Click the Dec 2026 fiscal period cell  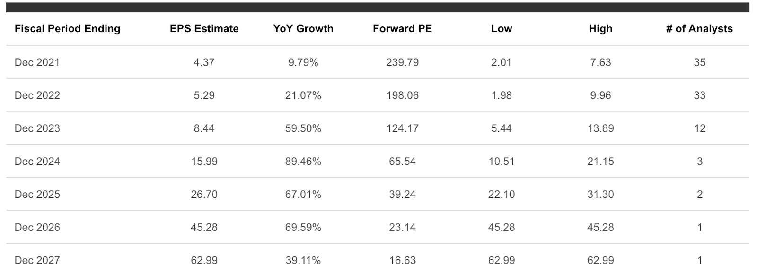(x=37, y=228)
